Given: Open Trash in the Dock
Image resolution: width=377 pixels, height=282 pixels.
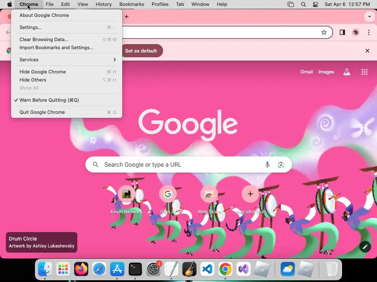Looking at the screenshot, I should pyautogui.click(x=332, y=269).
